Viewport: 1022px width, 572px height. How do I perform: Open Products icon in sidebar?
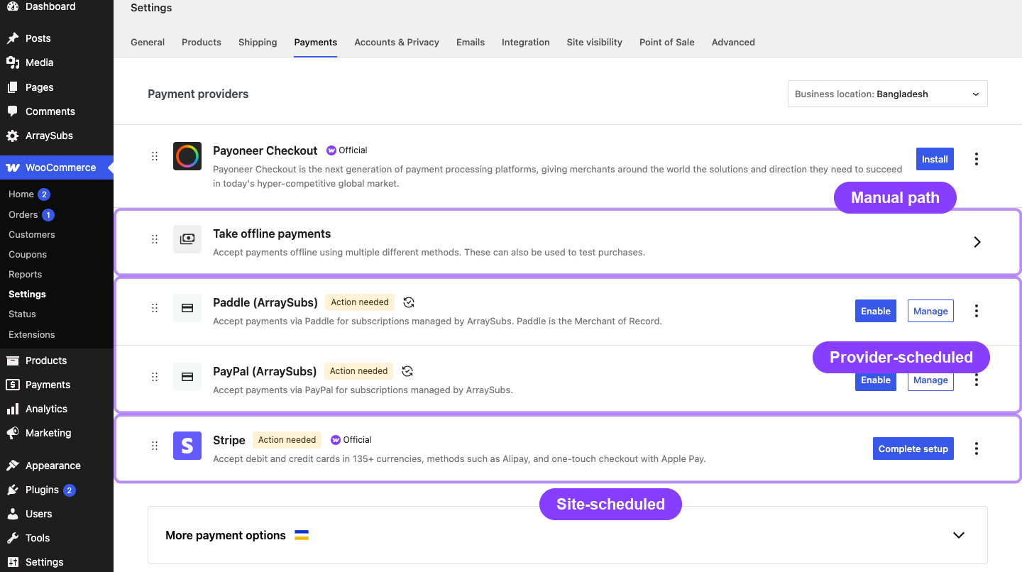[12, 361]
